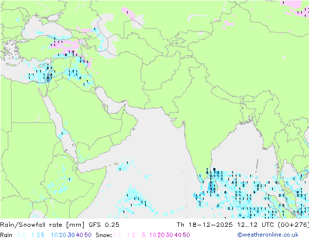Viewport: 309px width, 239px height.
Task: Select snow legend color value 0.1
Action: 117,235
